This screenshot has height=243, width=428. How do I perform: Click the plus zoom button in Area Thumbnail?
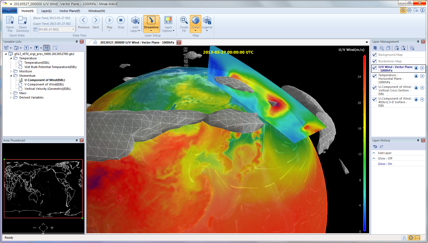pyautogui.click(x=52, y=228)
